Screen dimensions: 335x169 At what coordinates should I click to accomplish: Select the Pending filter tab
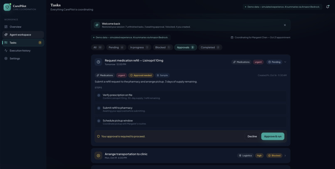[116, 48]
